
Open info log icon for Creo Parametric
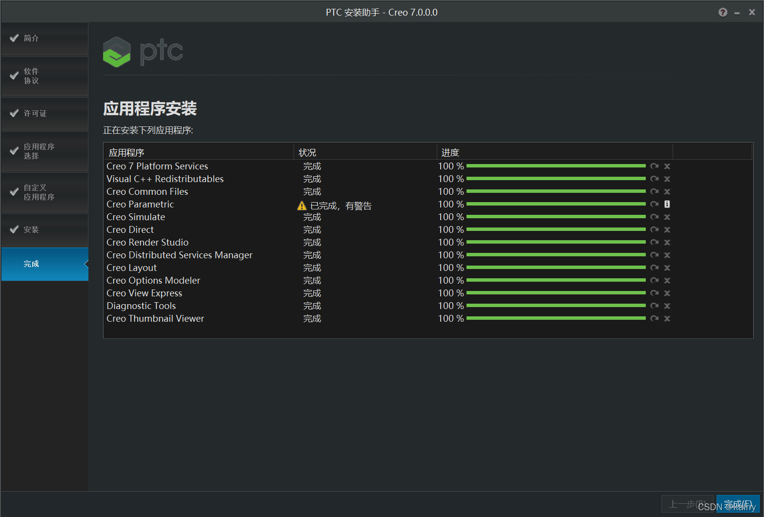pos(667,204)
